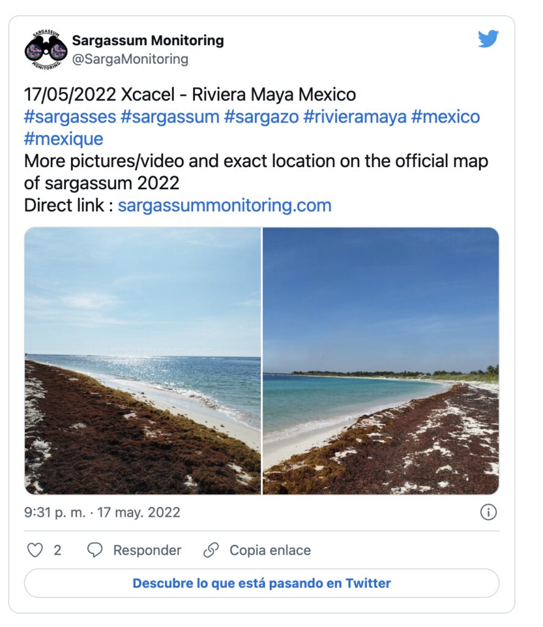The image size is (543, 627).
Task: Click the chain link icon
Action: pyautogui.click(x=211, y=550)
